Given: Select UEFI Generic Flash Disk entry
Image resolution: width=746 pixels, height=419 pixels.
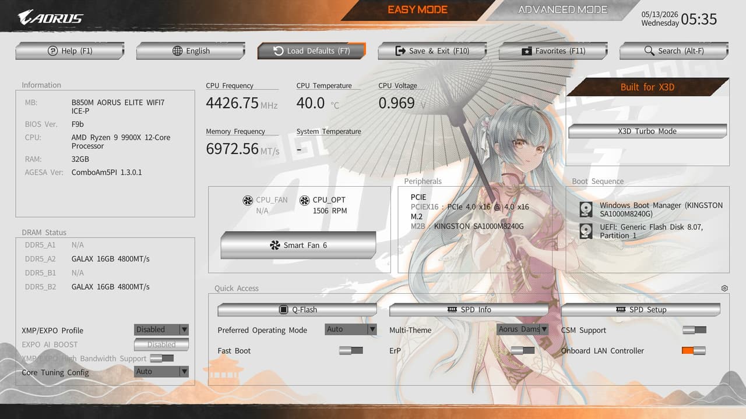Looking at the screenshot, I should click(x=652, y=231).
